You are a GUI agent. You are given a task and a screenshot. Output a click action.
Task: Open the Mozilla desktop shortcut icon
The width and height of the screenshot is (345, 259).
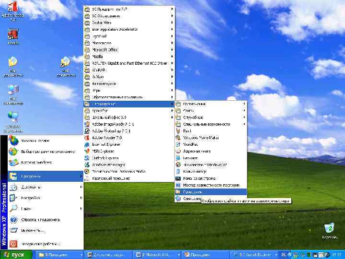click(13, 36)
